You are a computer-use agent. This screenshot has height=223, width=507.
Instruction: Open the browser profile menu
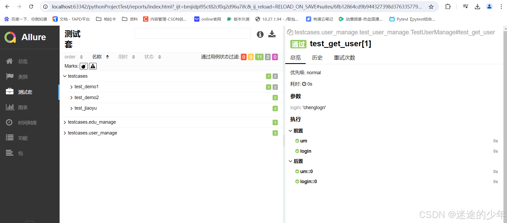point(489,7)
